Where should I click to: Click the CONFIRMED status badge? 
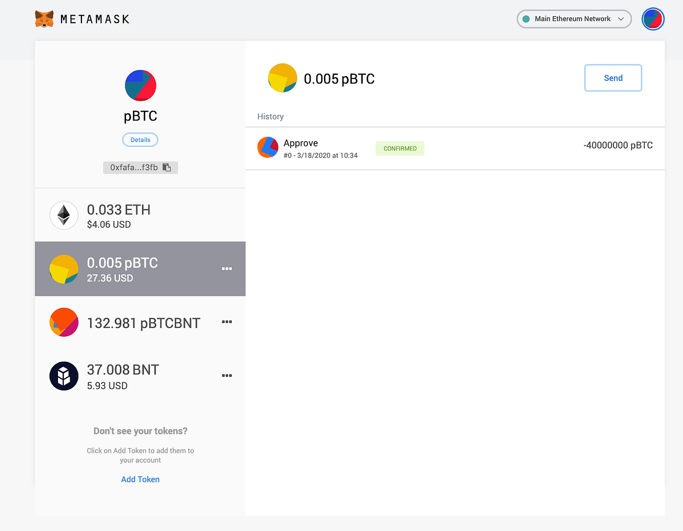point(400,148)
